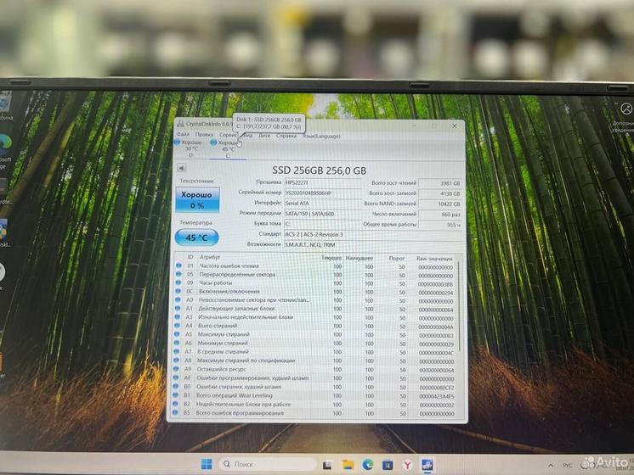Select the Минимум стираний row

coord(314,344)
